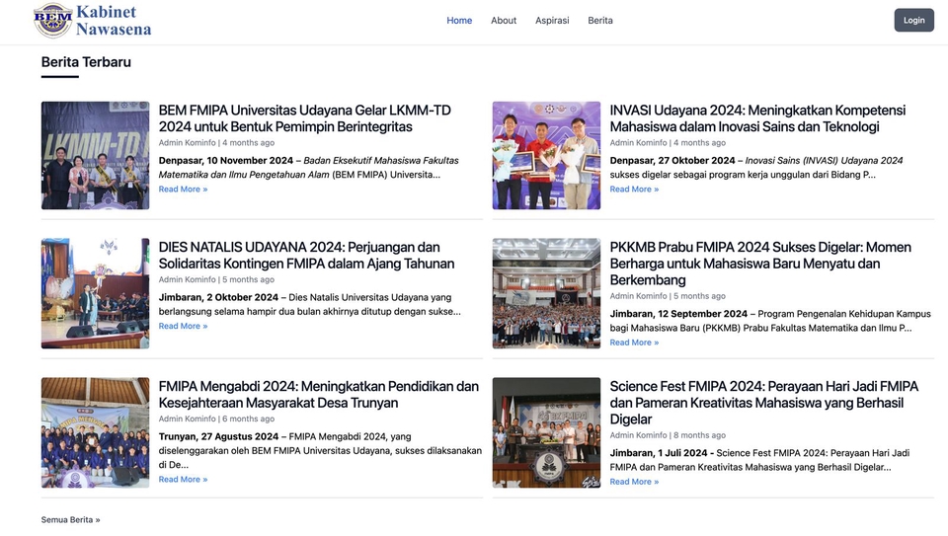948x536 pixels.
Task: Click Read More under INVASI Udayana article
Action: pos(634,190)
